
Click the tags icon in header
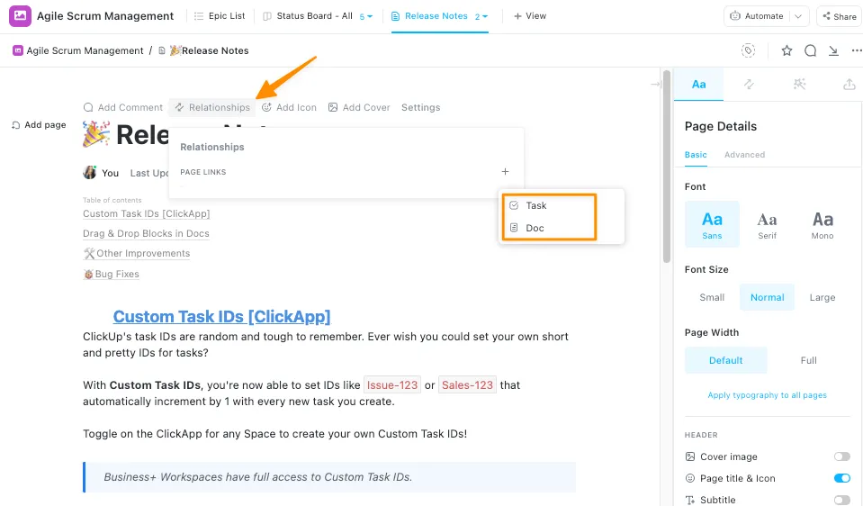point(748,50)
